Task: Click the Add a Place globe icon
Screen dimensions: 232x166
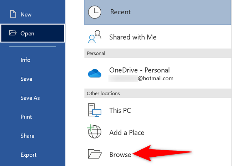Action: click(x=95, y=132)
